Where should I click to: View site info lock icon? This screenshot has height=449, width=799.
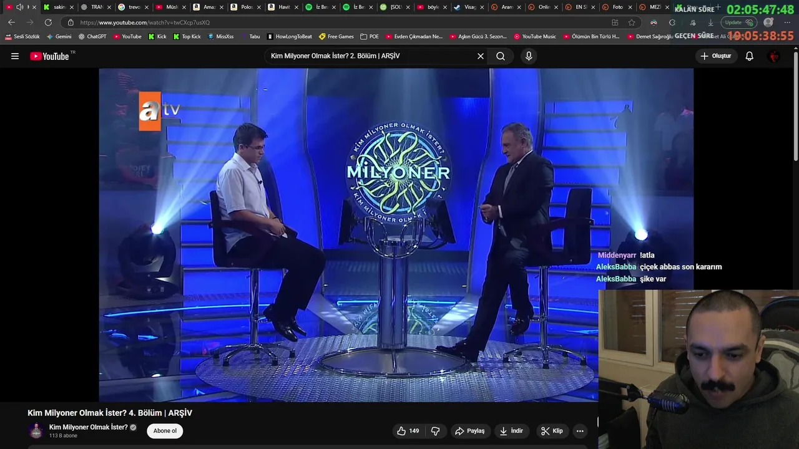point(71,22)
